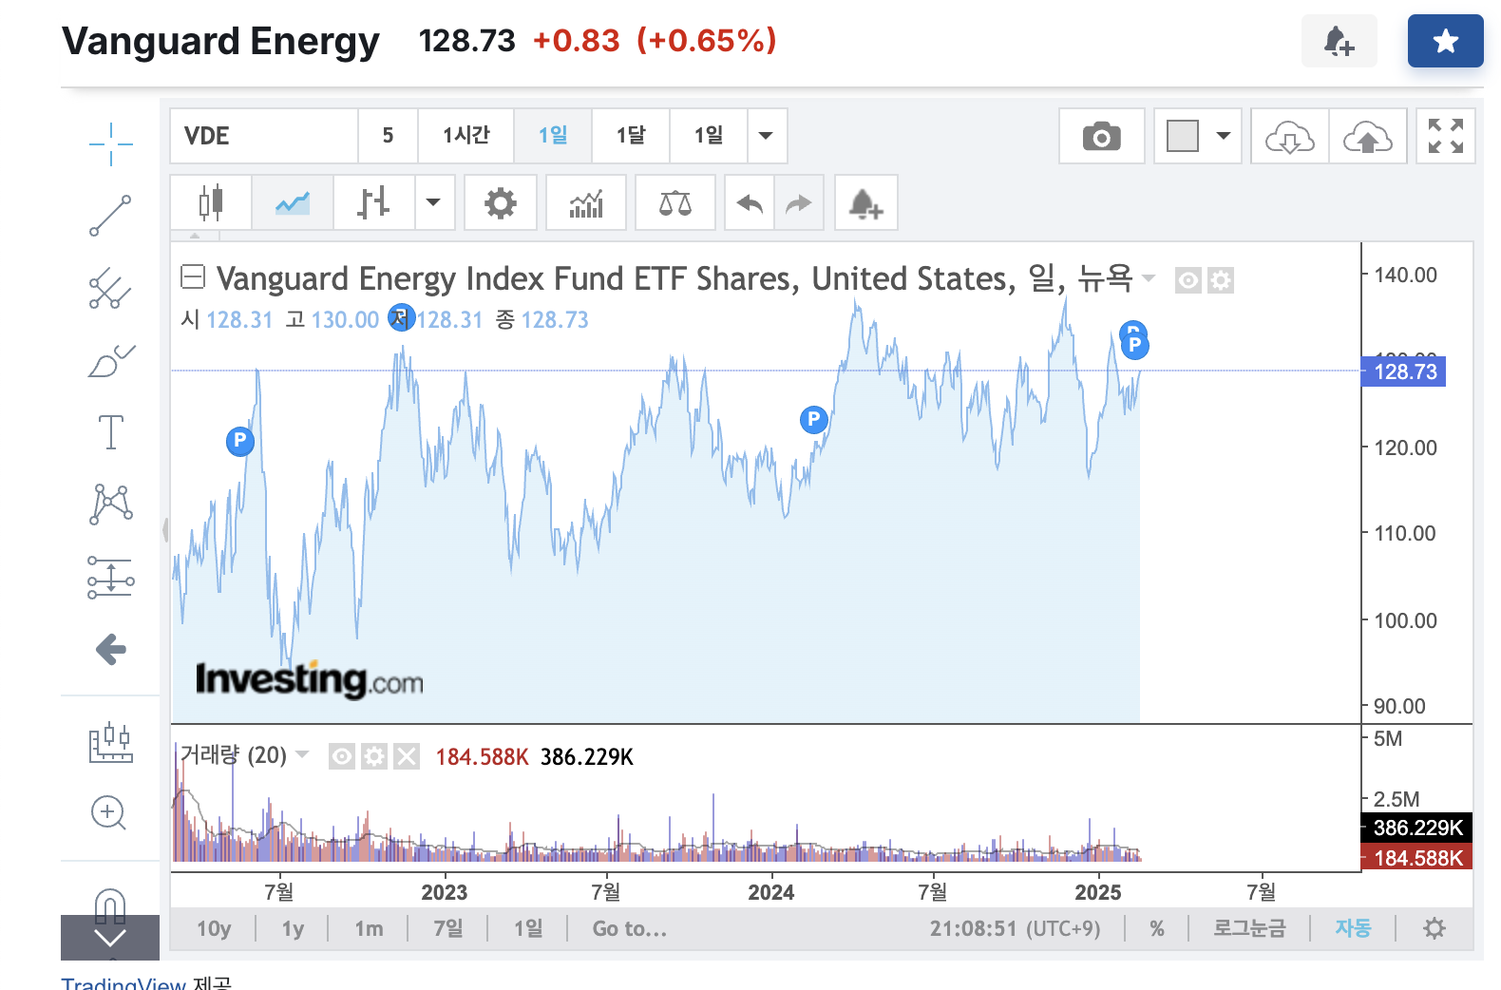Toggle 자동 auto scale

coord(1353,928)
